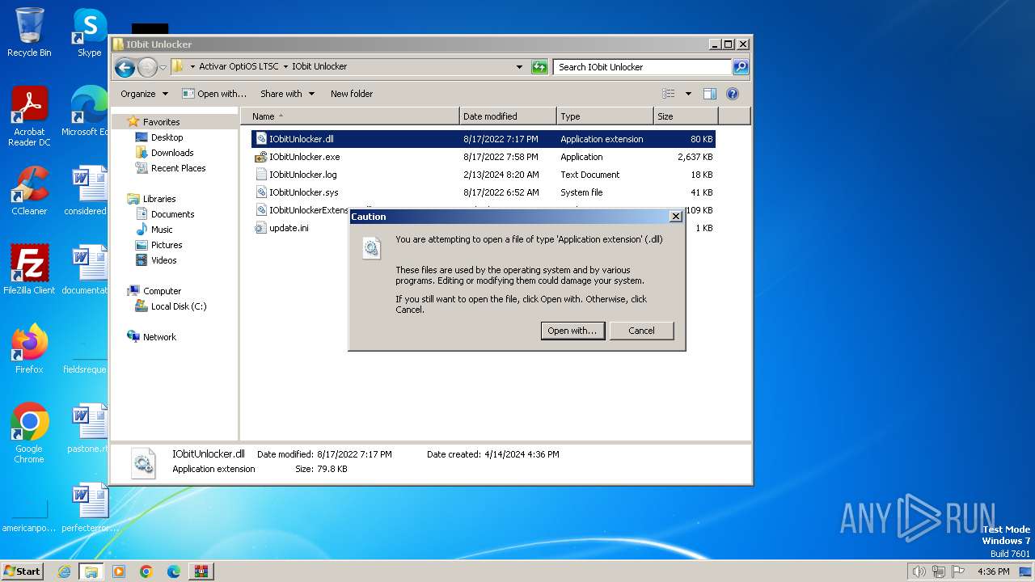Click the Back navigation arrow in Explorer
This screenshot has height=582, width=1035.
(x=125, y=67)
